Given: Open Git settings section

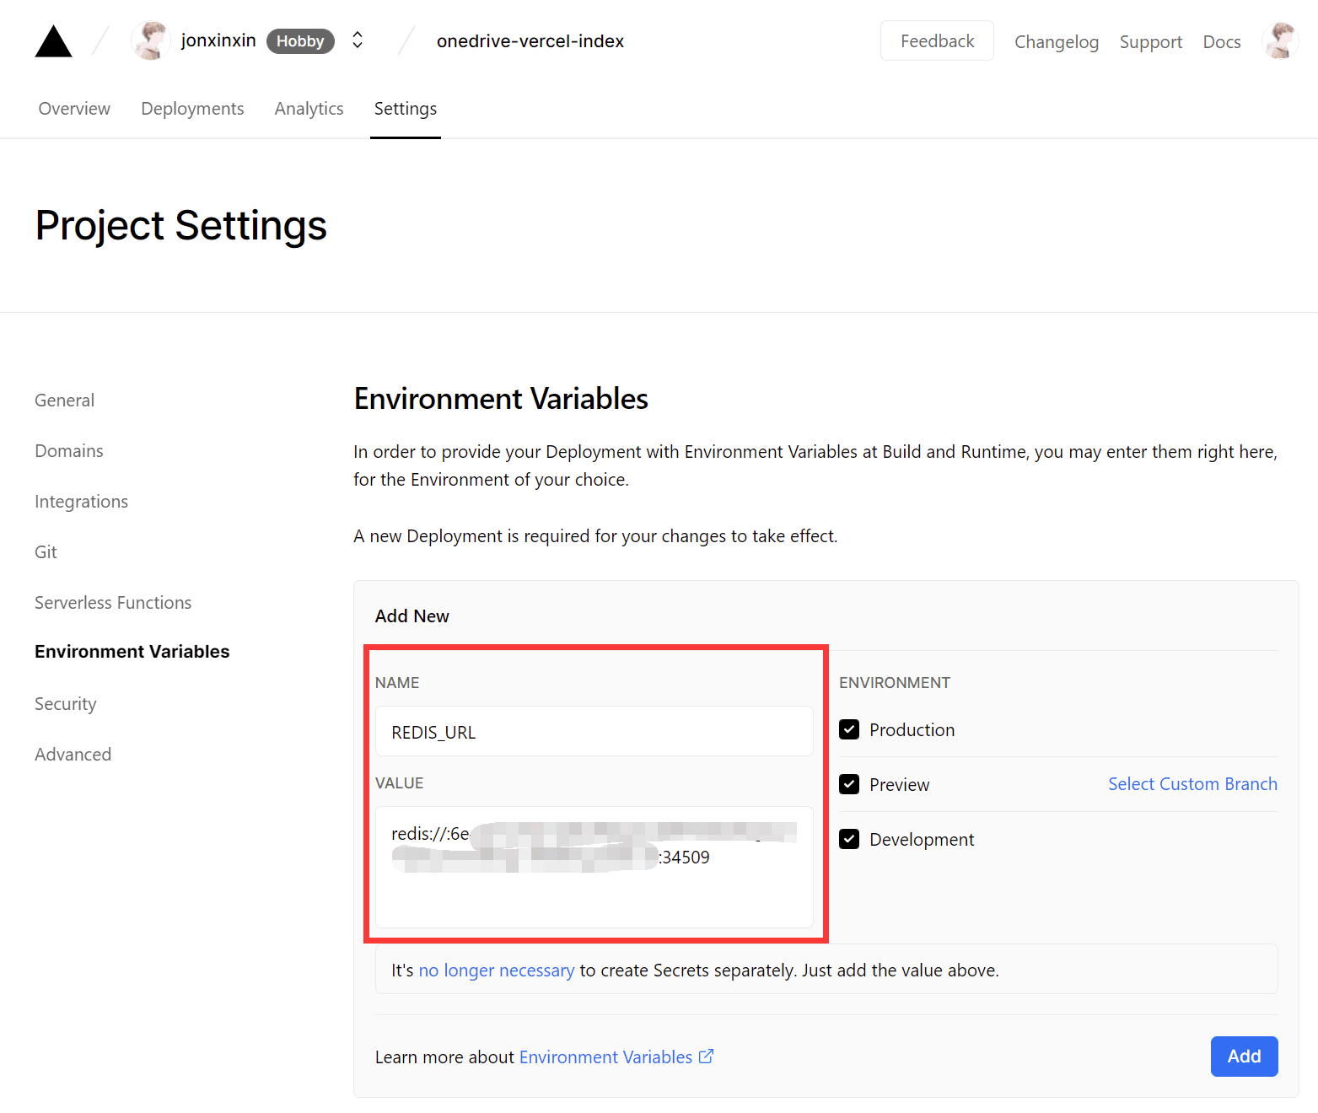Looking at the screenshot, I should 46,552.
